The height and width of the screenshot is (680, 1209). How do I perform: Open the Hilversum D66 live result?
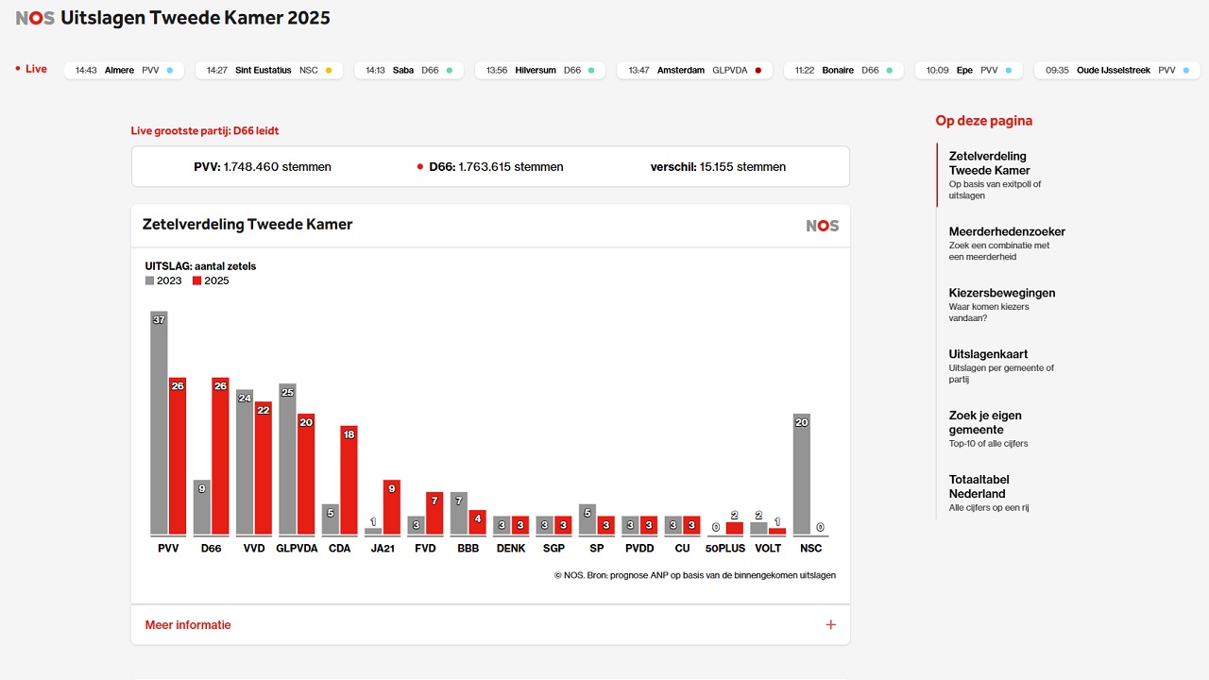540,70
